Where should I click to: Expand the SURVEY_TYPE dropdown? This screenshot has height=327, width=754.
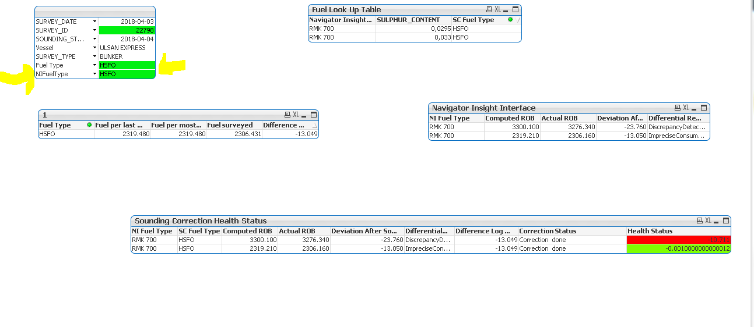coord(94,56)
